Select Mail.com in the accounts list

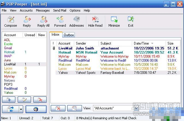point(10,72)
